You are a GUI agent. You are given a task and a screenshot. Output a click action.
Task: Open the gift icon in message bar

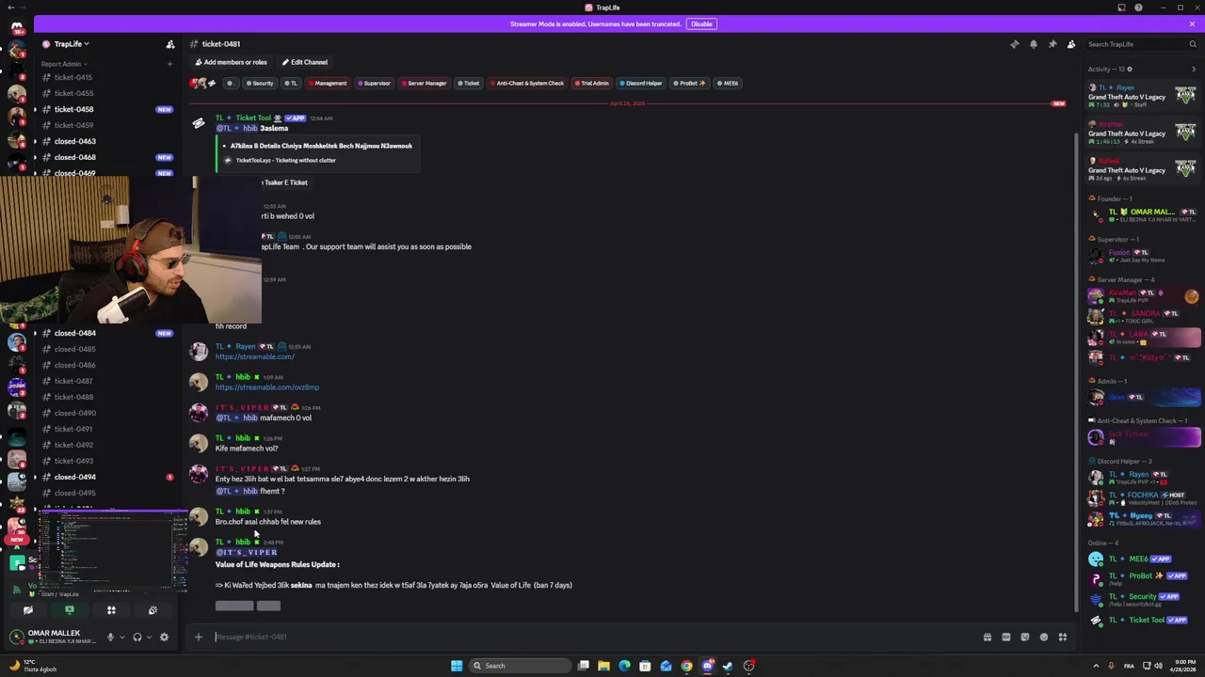coord(988,638)
